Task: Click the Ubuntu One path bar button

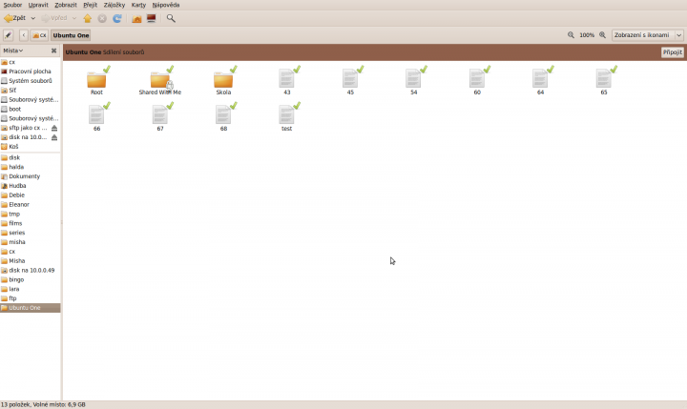Action: pyautogui.click(x=71, y=35)
